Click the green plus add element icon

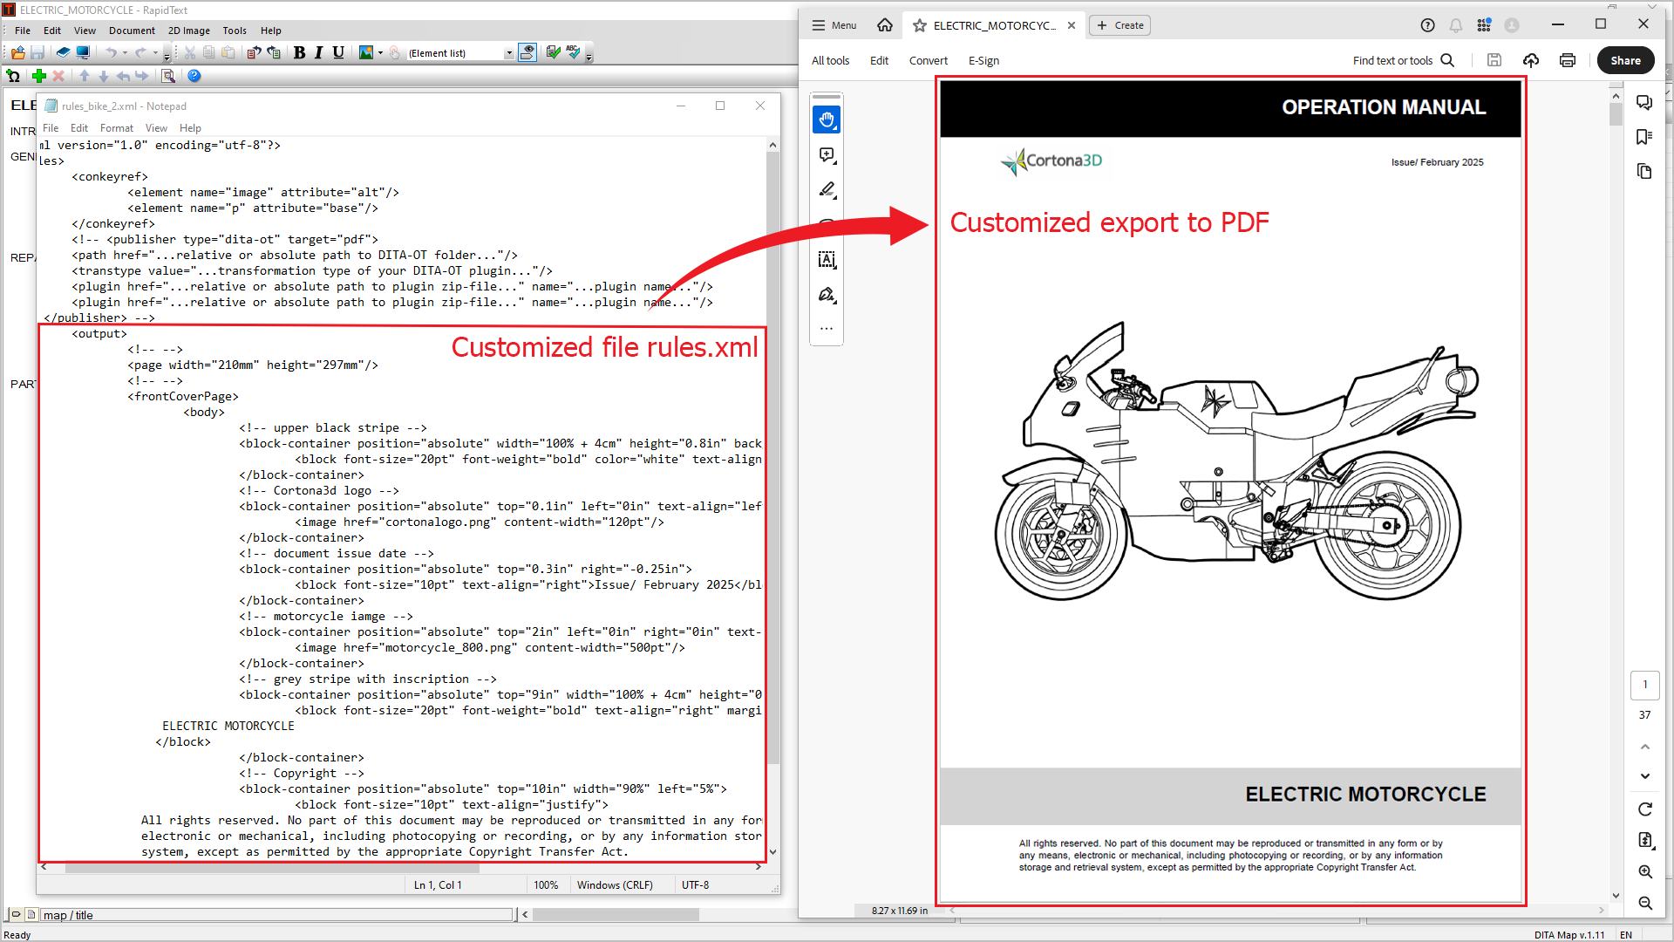(x=38, y=76)
